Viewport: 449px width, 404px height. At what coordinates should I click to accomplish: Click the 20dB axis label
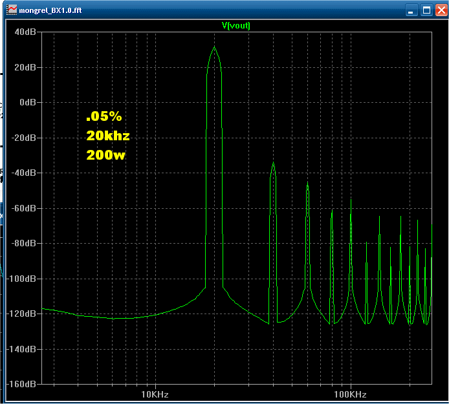click(x=25, y=67)
